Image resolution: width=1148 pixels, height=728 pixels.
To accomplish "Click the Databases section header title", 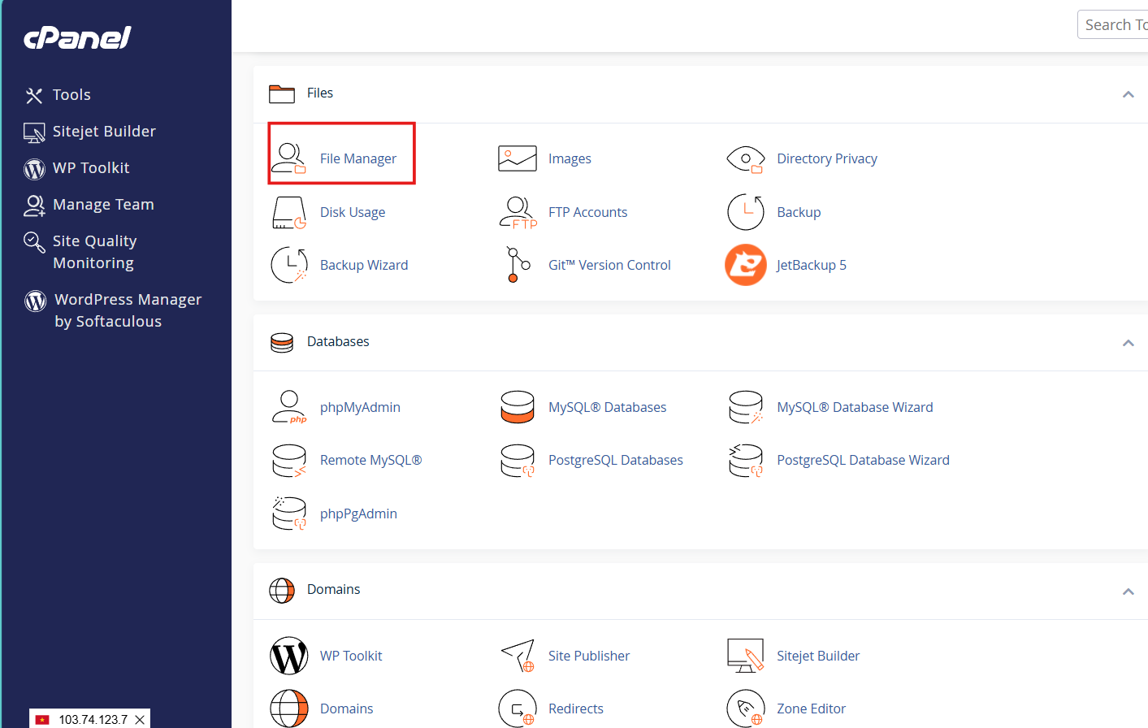I will [x=338, y=341].
